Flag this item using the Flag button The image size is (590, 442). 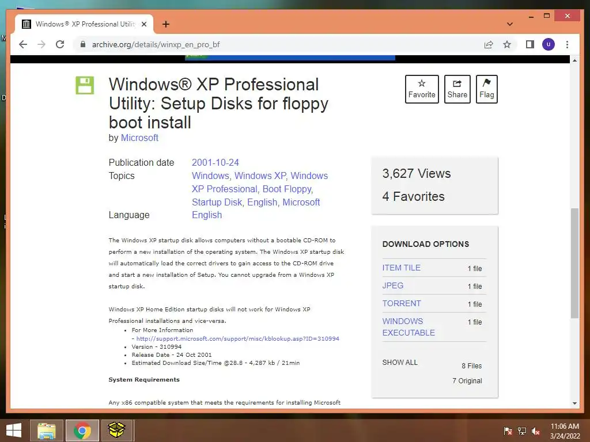point(486,89)
